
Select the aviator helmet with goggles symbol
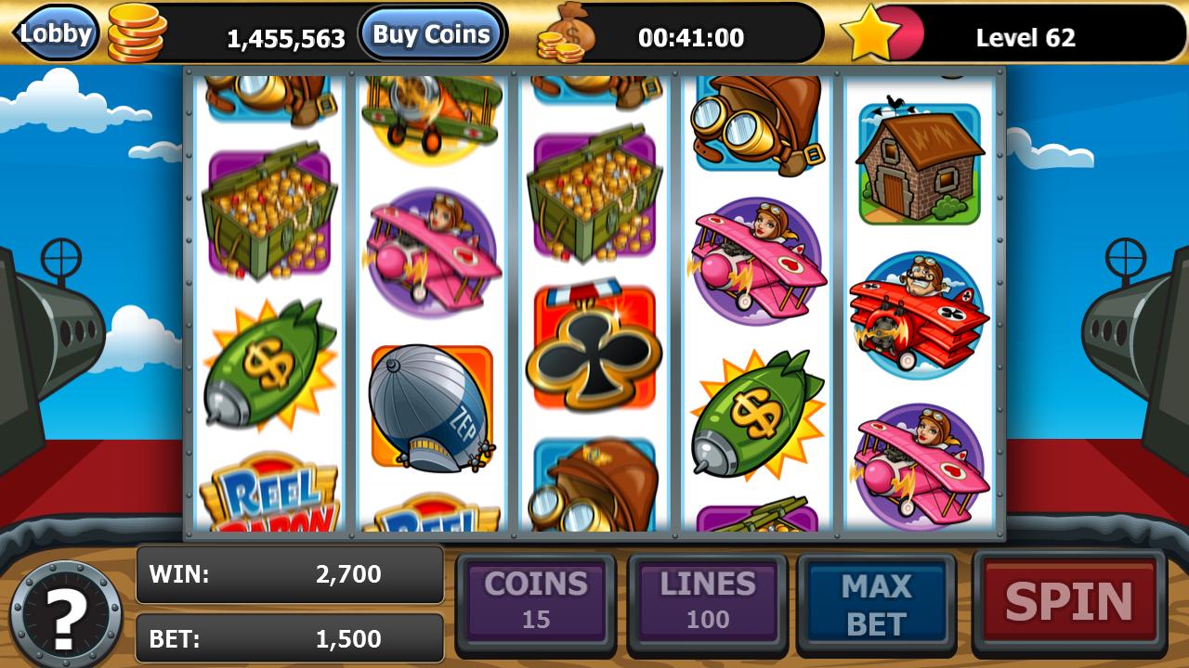click(756, 125)
